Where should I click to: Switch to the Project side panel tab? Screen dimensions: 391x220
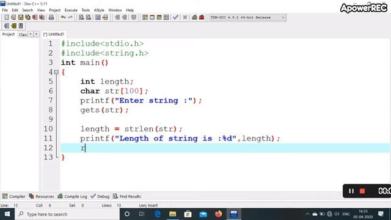pos(9,34)
